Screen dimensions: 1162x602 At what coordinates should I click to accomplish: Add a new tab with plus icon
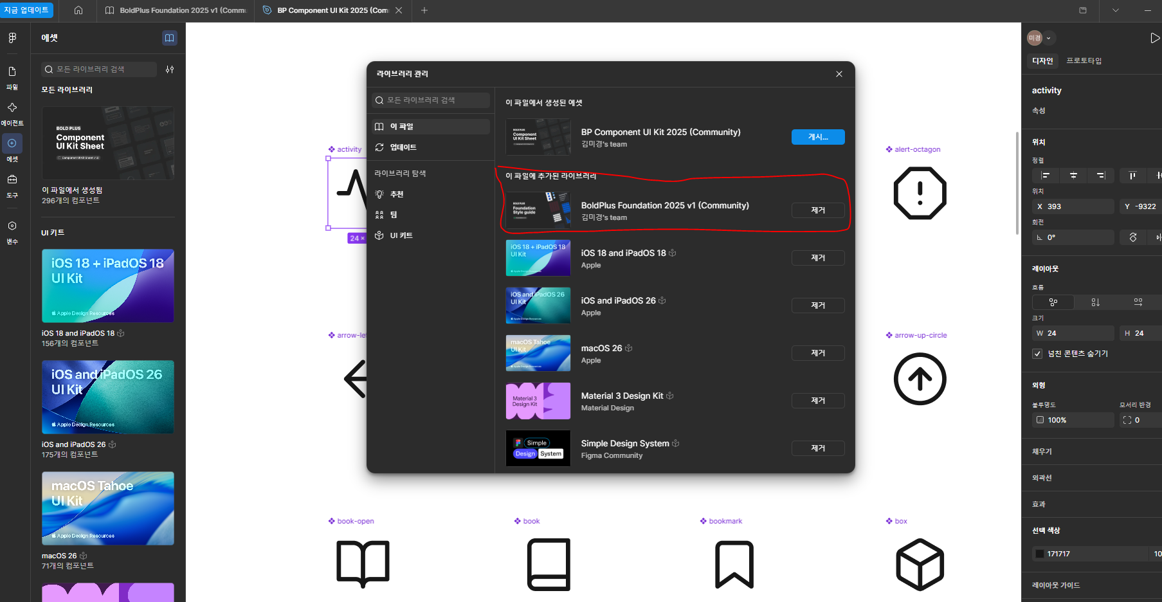click(424, 10)
